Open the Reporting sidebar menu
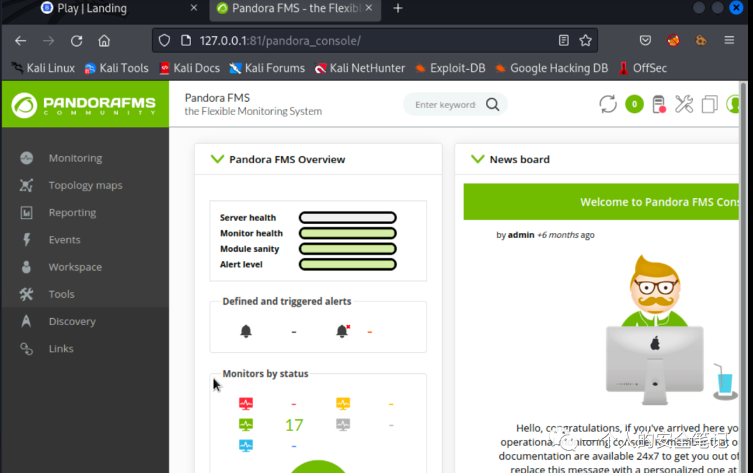This screenshot has width=753, height=473. tap(85, 213)
